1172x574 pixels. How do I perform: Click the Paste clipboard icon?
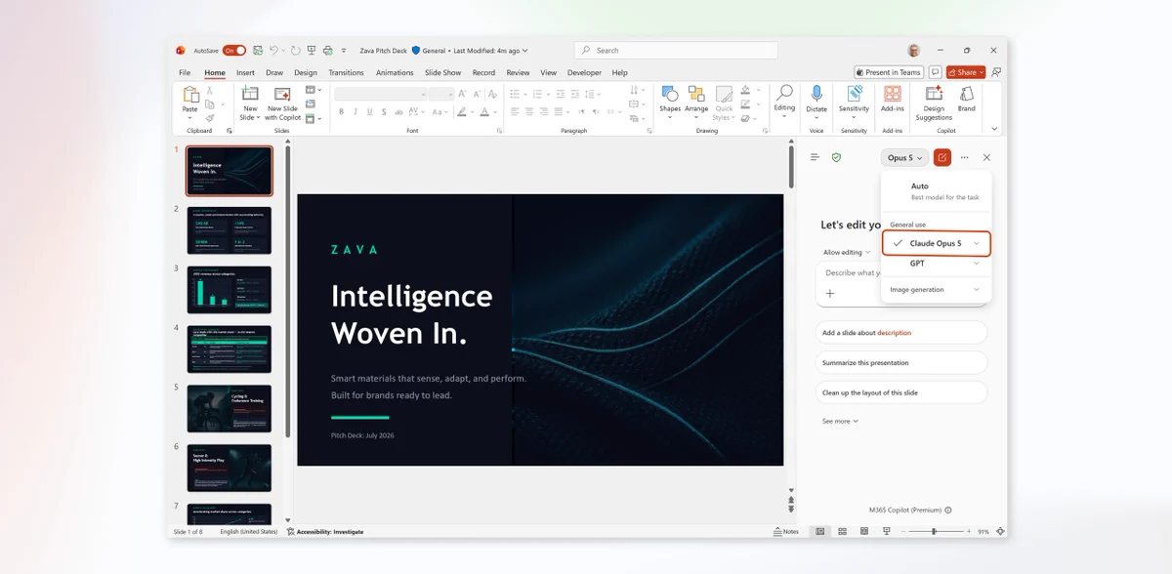190,95
